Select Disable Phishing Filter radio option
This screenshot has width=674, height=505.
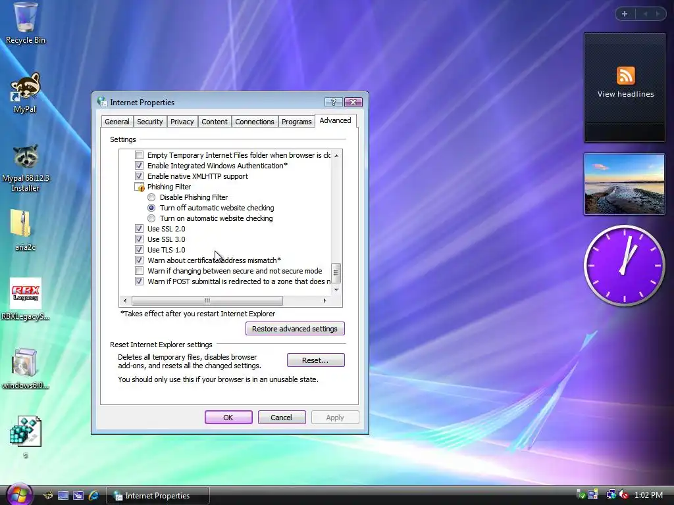[x=151, y=197]
